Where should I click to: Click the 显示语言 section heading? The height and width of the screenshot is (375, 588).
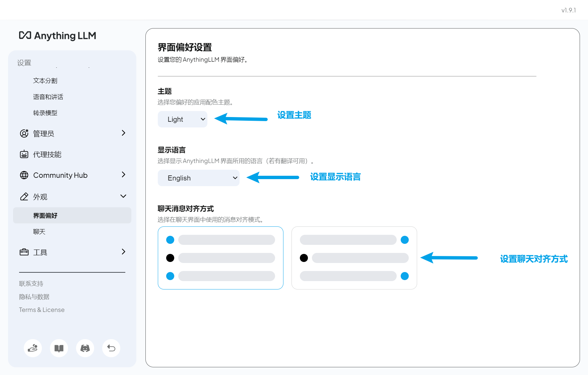tap(172, 150)
